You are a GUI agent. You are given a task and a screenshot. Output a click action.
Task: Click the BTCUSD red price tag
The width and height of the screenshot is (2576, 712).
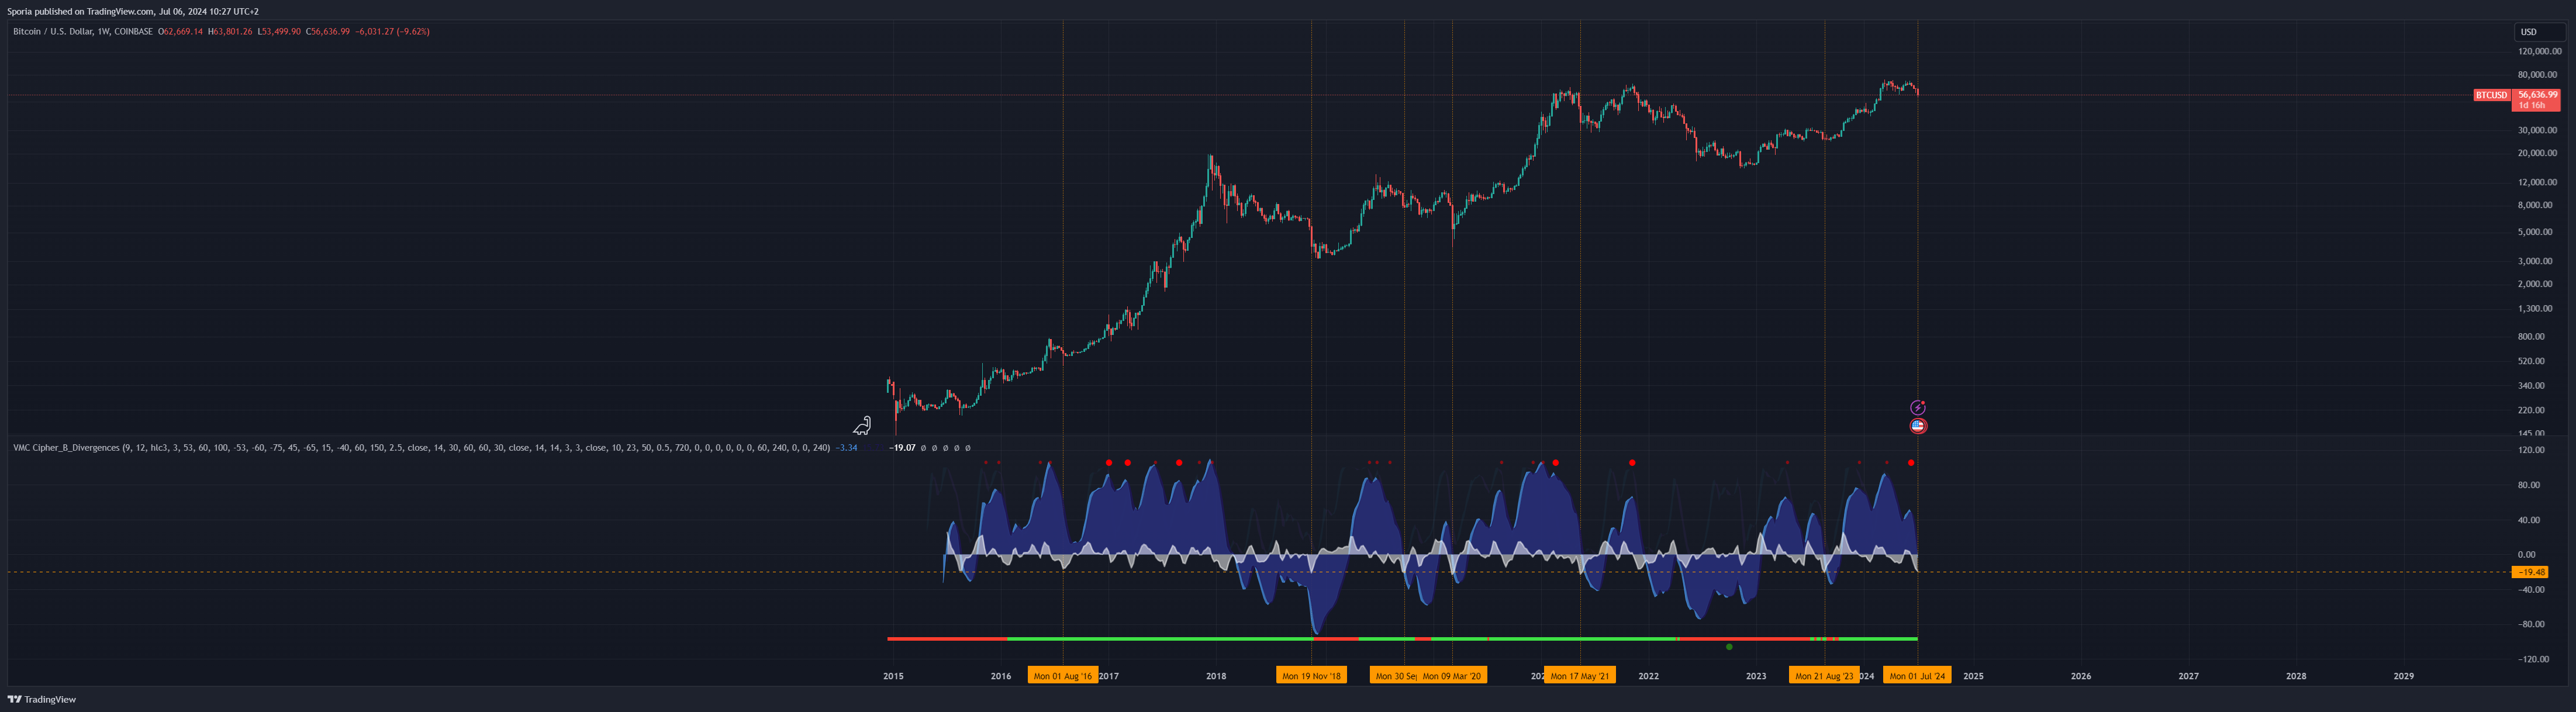2491,95
